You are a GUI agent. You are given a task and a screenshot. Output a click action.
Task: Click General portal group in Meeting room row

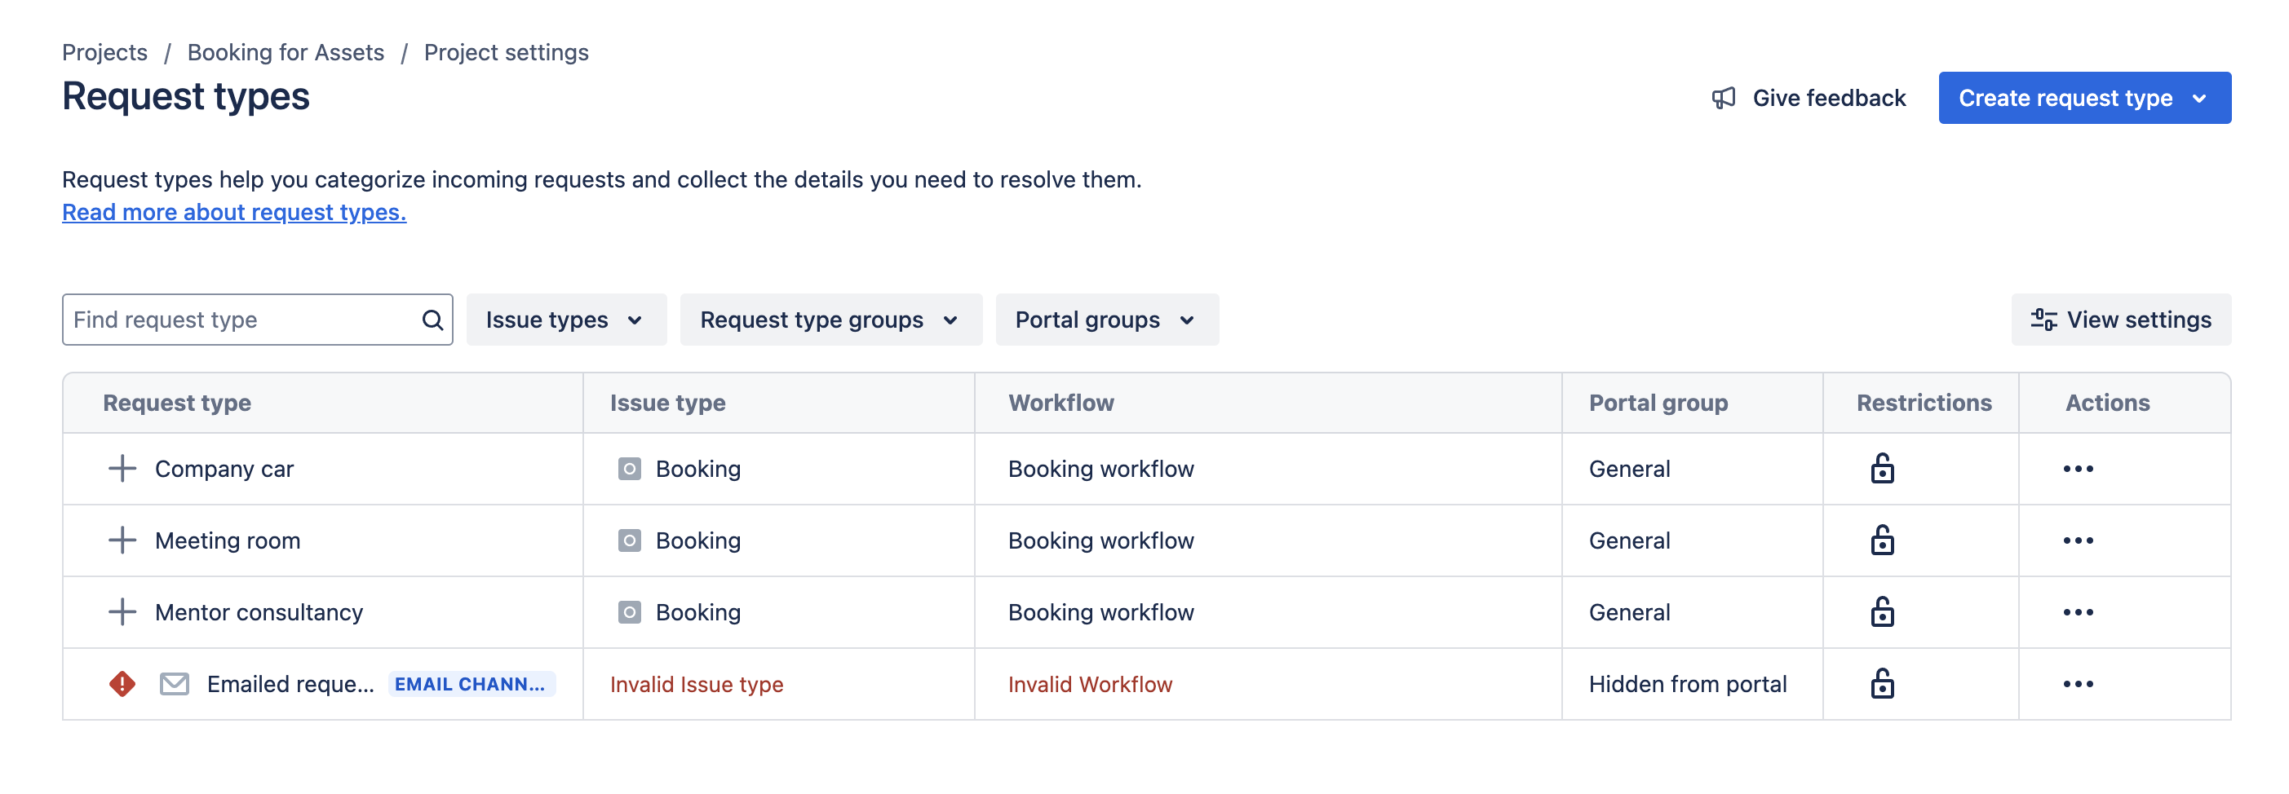tap(1630, 540)
